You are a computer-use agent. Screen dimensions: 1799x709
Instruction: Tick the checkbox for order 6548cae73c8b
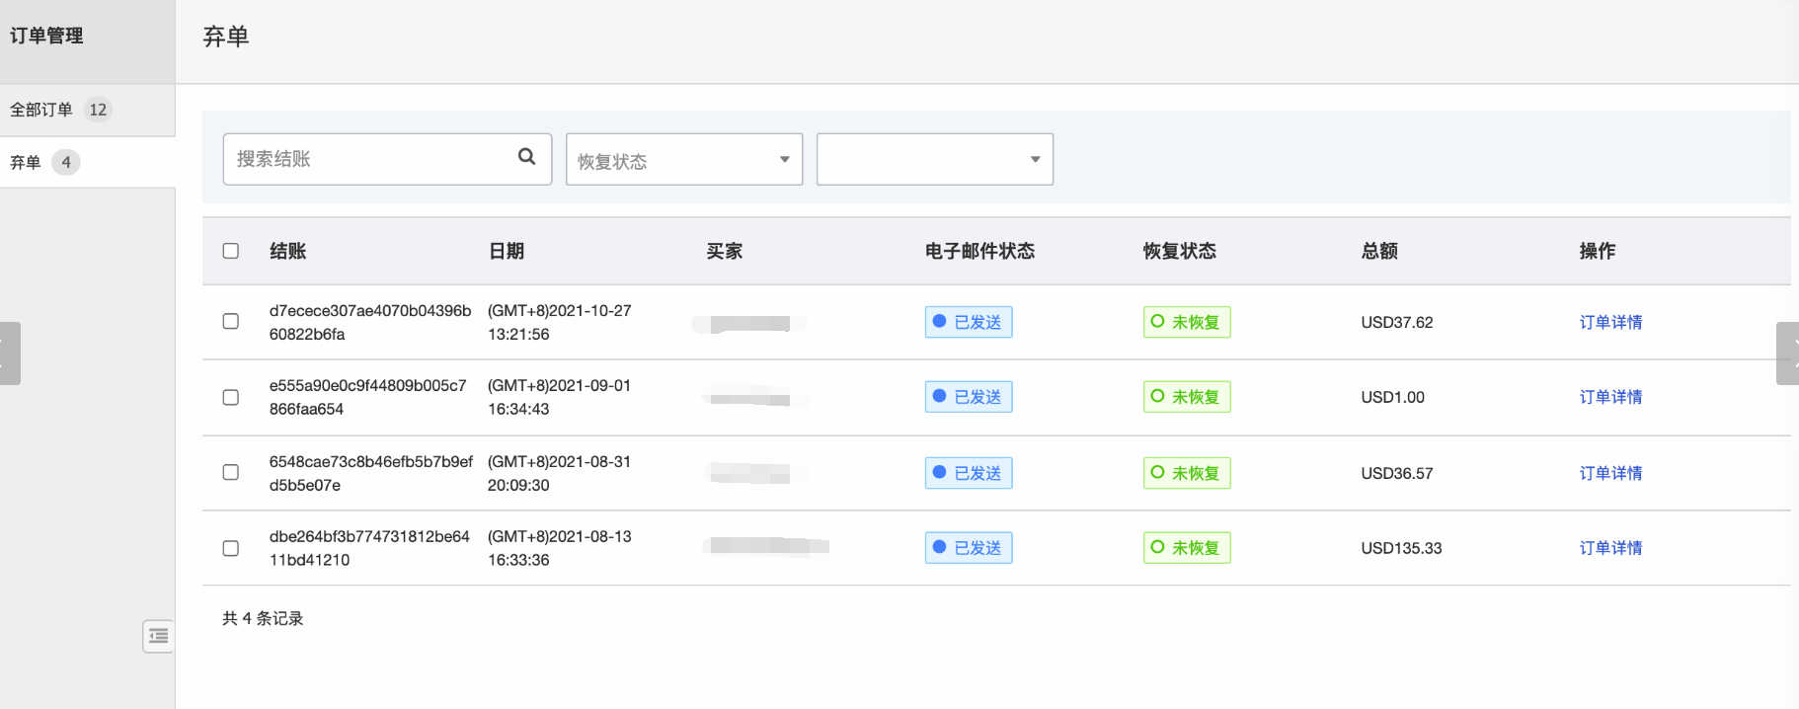pos(231,473)
